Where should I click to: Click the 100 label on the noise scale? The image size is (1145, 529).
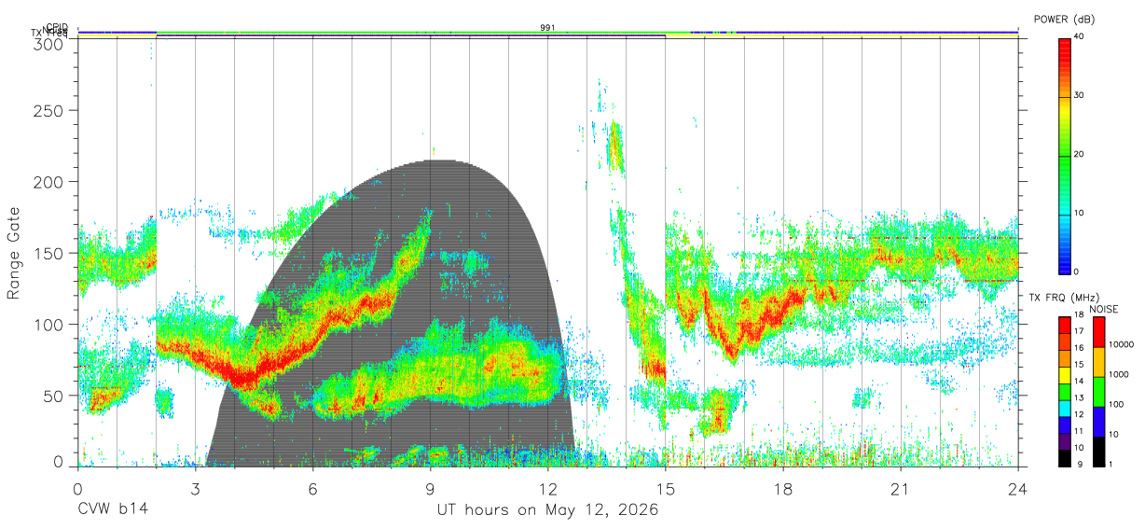pos(1116,404)
